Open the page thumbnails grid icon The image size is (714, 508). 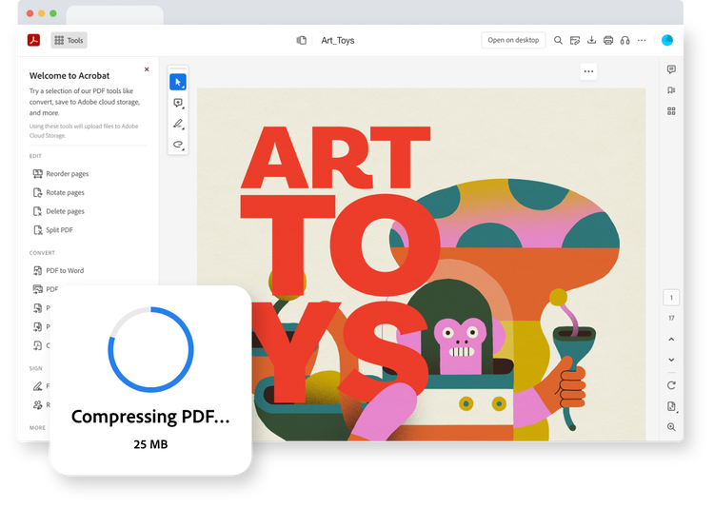point(671,111)
